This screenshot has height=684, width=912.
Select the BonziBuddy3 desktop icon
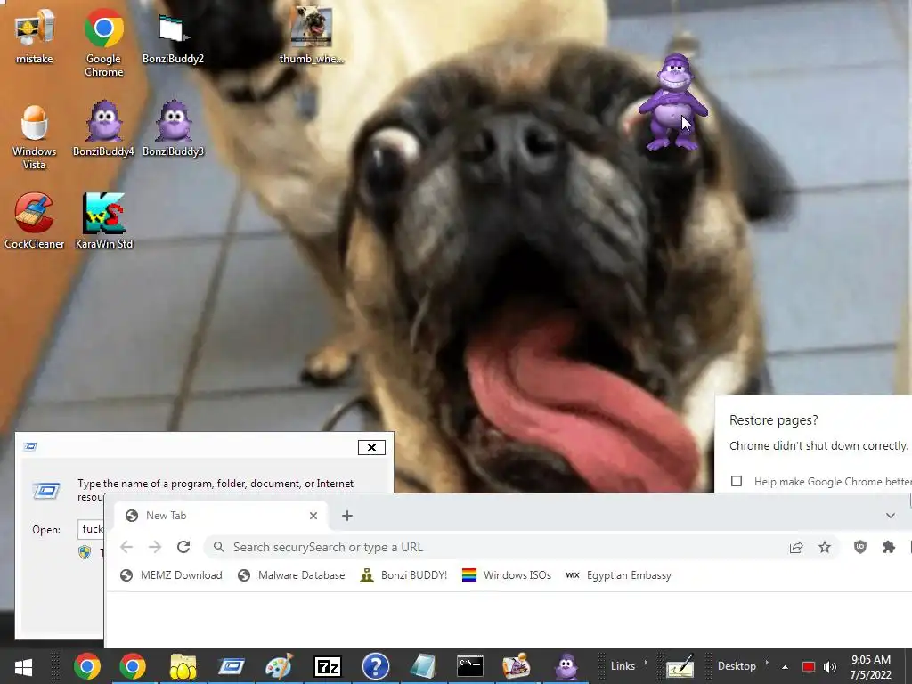174,129
